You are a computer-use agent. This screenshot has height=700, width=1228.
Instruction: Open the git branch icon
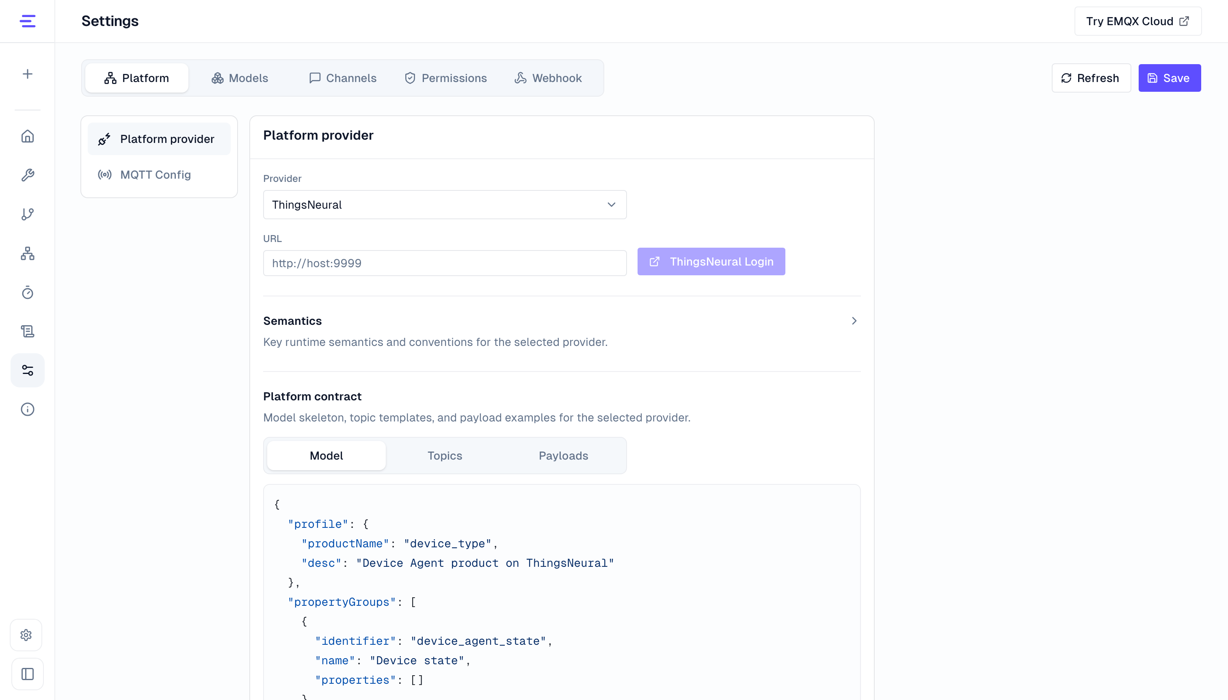click(x=27, y=214)
